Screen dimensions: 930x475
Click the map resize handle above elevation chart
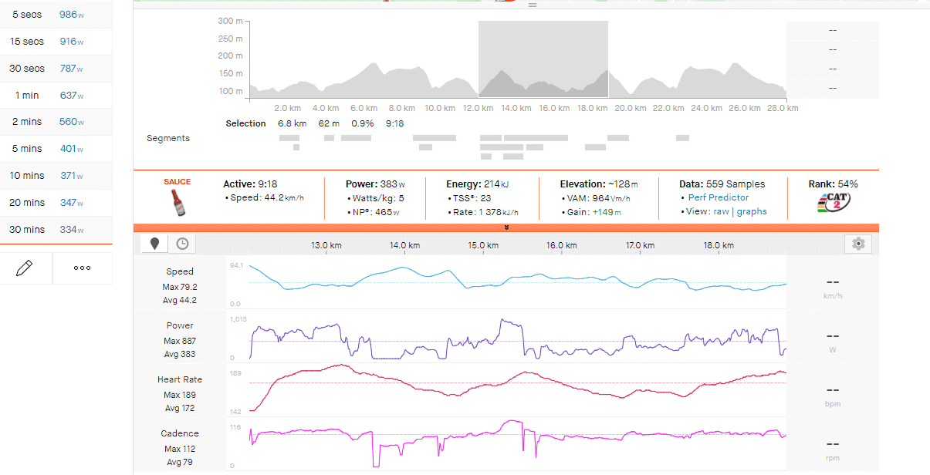(531, 5)
